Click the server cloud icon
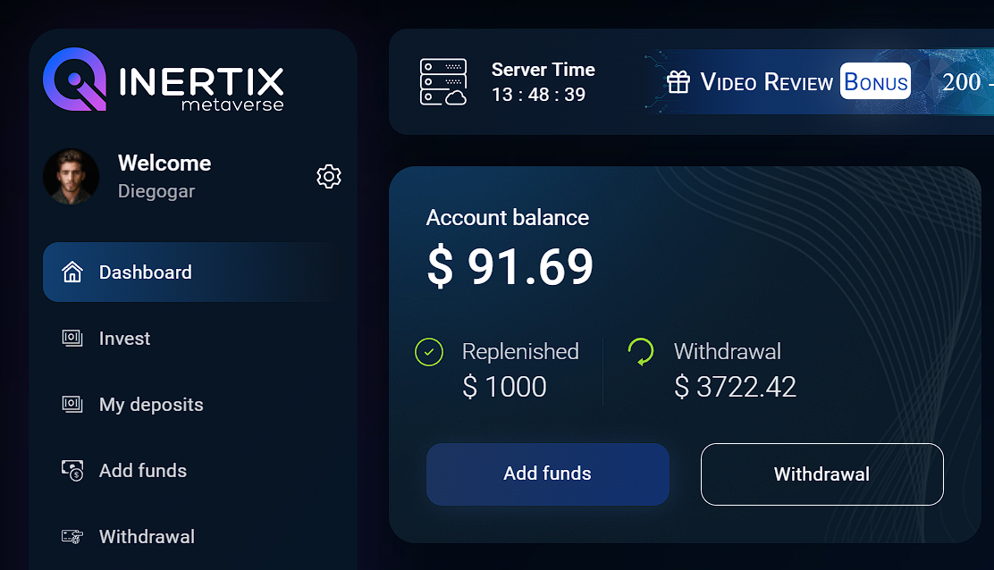 [x=443, y=81]
